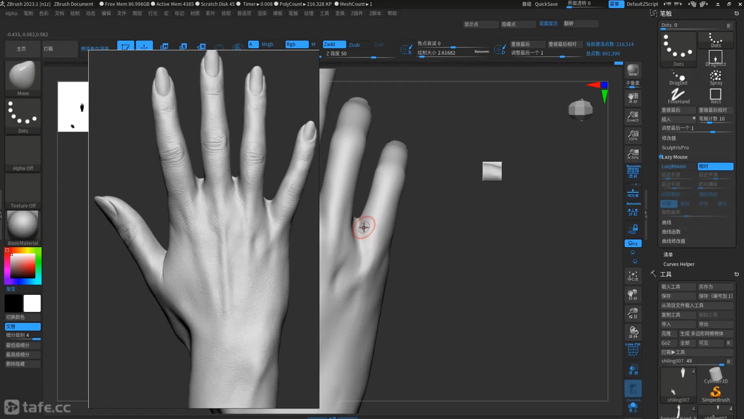The image size is (744, 419).
Task: Click the QuickSave button
Action: coord(546,4)
